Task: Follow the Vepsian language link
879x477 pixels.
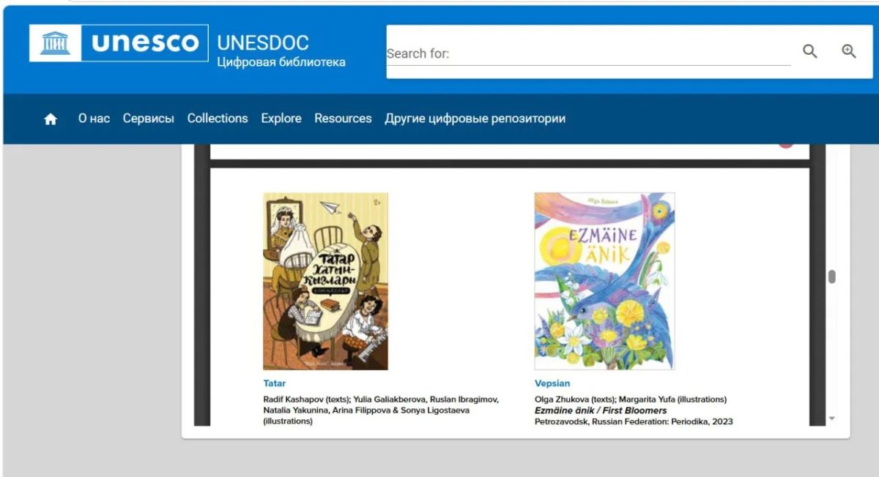Action: coord(552,383)
